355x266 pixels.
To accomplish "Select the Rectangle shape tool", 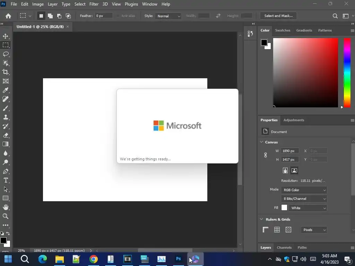I will (6, 198).
